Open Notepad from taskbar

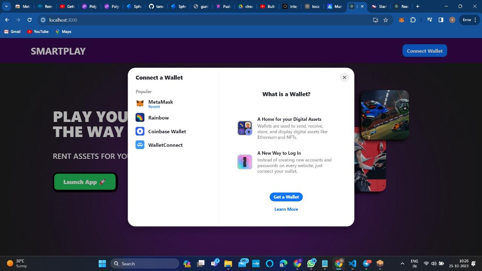[325, 263]
